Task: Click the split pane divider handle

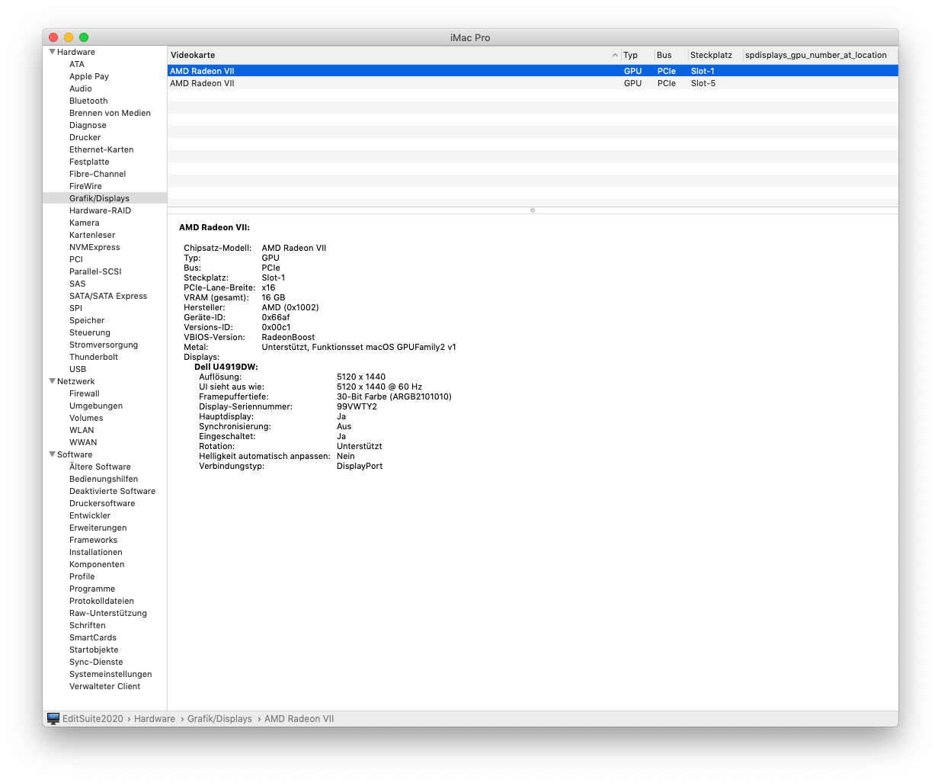Action: pos(533,210)
